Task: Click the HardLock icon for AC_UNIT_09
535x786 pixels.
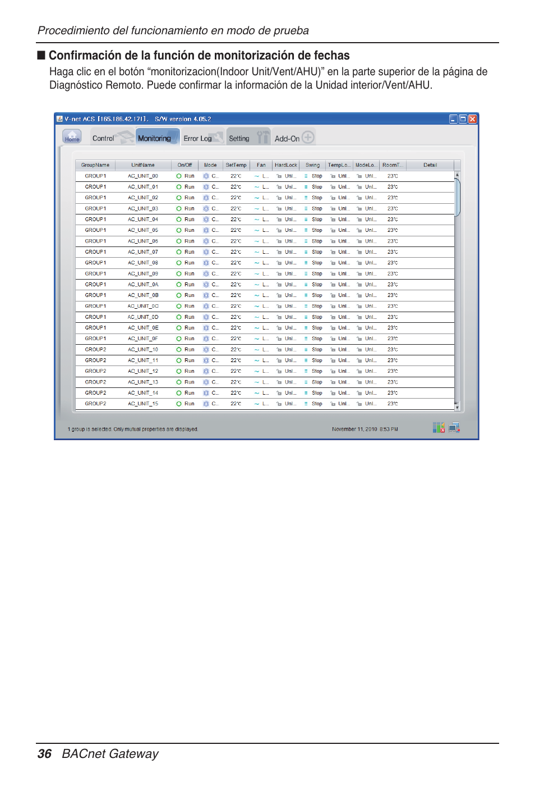Action: (279, 274)
